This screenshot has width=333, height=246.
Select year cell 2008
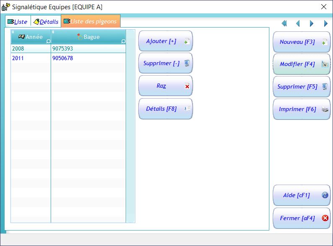tap(31, 48)
